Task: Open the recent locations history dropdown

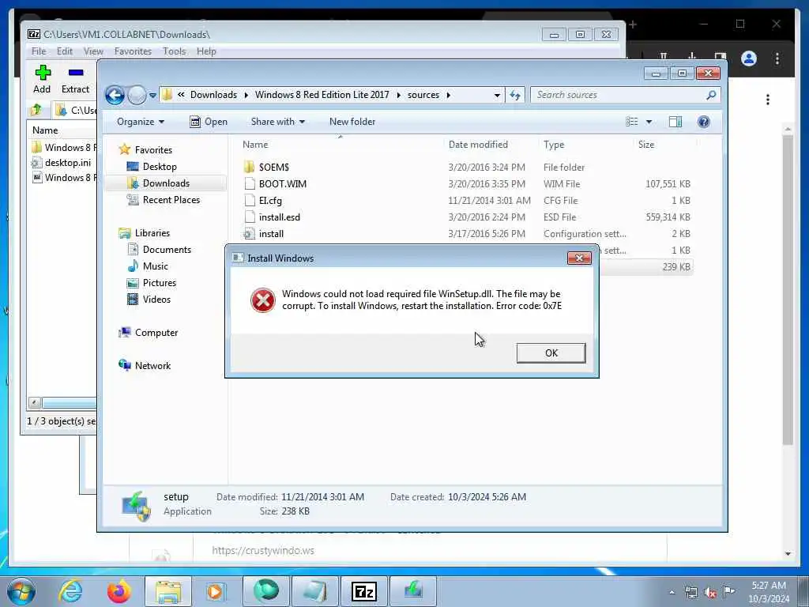Action: [x=152, y=96]
